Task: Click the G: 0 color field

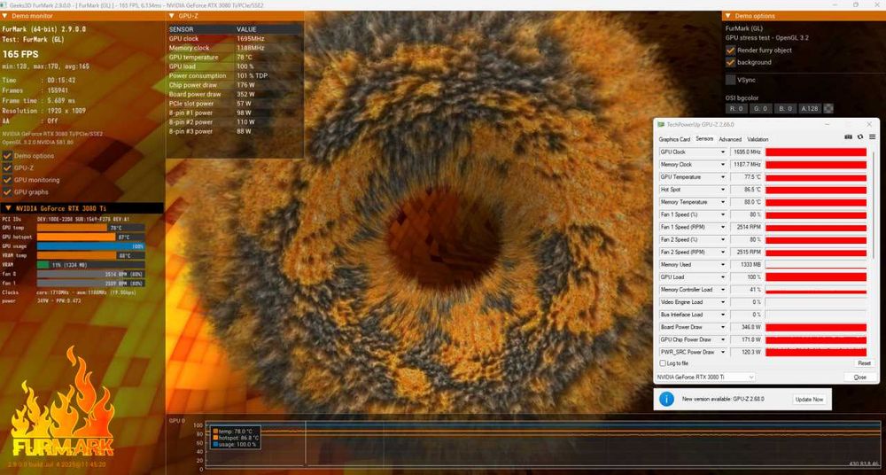Action: point(760,109)
